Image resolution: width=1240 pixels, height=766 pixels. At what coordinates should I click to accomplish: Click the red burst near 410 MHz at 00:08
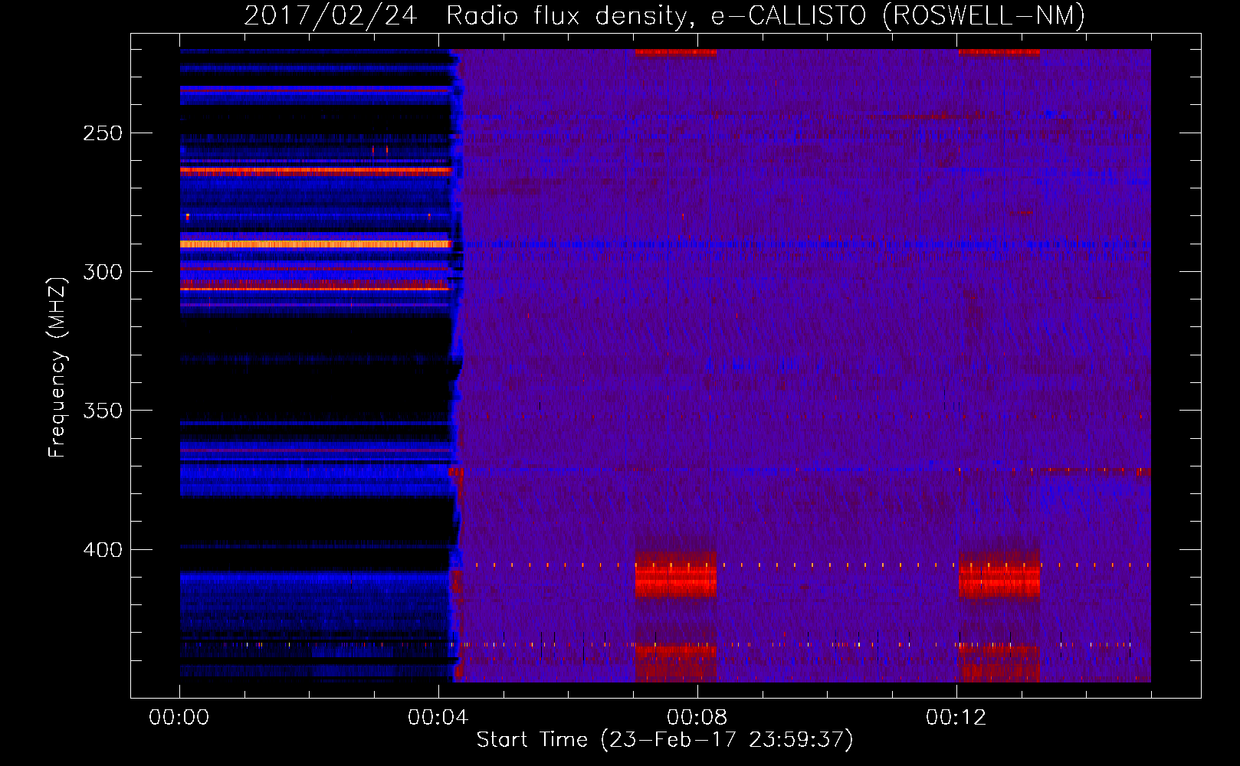click(676, 574)
